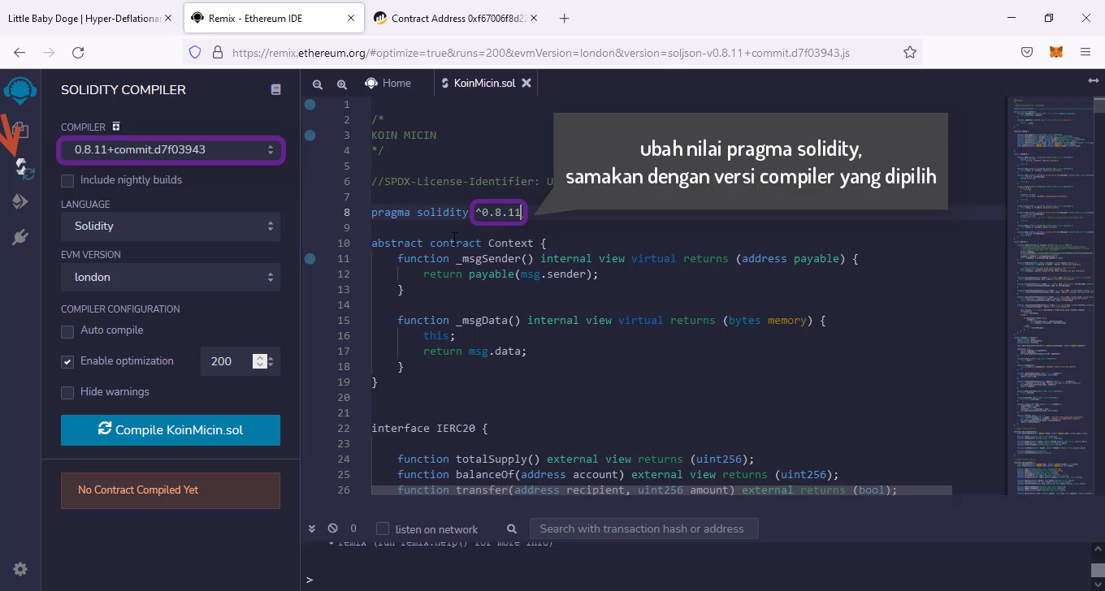Zoom in the editor font
This screenshot has height=591, width=1105.
click(x=342, y=84)
